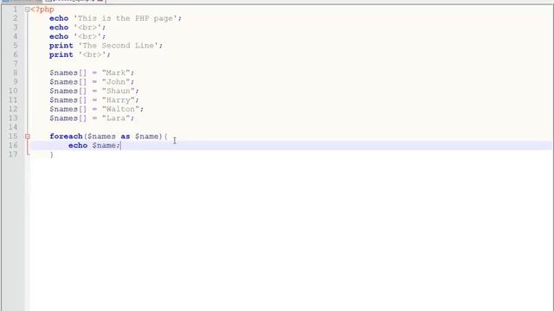
Task: Click 'echo $name;' inside the loop
Action: 94,146
